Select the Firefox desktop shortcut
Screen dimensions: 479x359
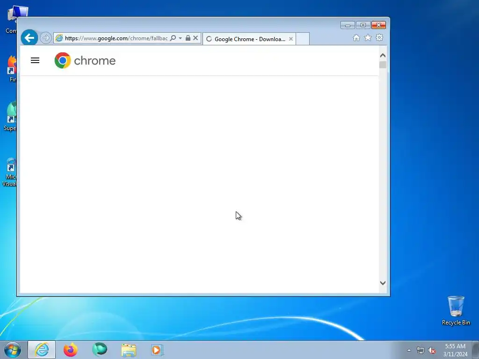click(11, 69)
